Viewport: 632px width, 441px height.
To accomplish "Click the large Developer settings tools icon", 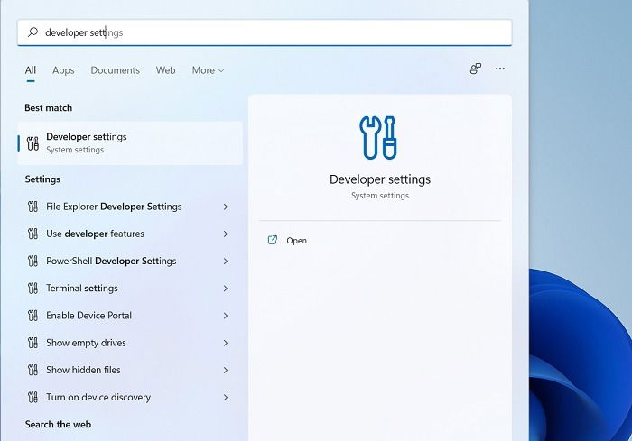I will coord(378,138).
